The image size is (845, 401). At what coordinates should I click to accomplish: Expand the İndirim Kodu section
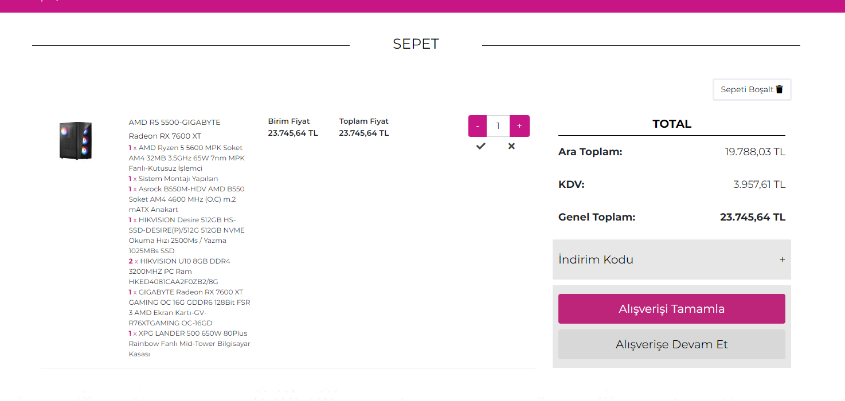596,260
